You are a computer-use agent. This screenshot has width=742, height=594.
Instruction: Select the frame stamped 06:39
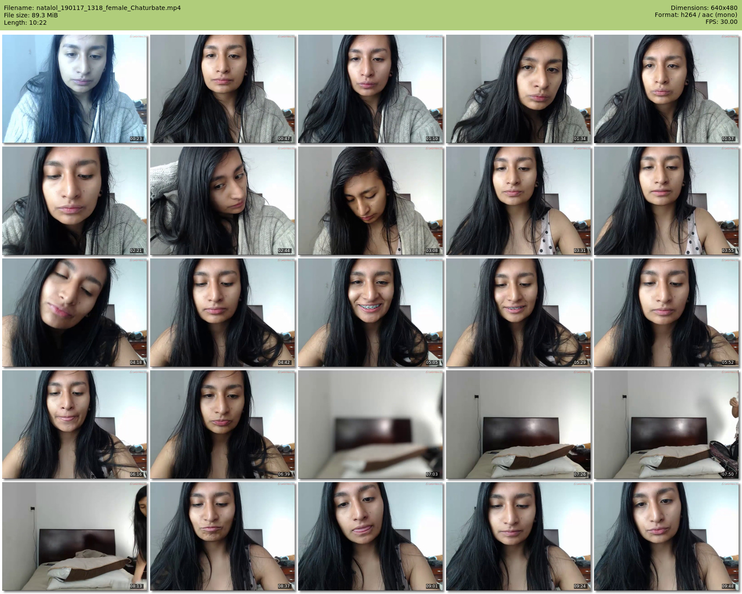223,424
